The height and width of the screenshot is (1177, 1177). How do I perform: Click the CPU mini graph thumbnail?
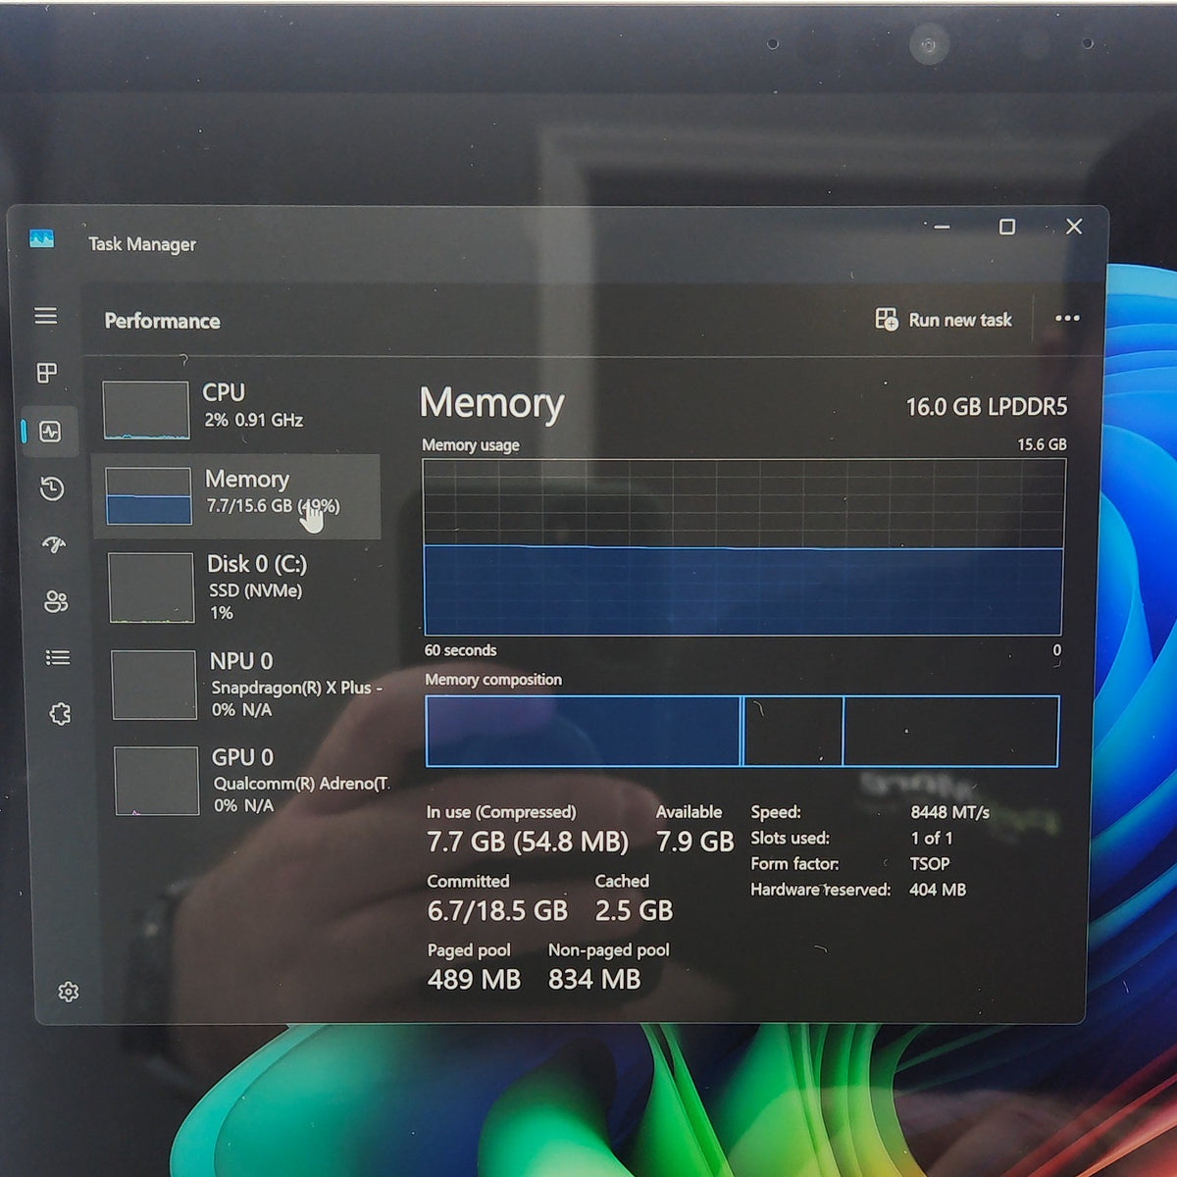pyautogui.click(x=146, y=410)
